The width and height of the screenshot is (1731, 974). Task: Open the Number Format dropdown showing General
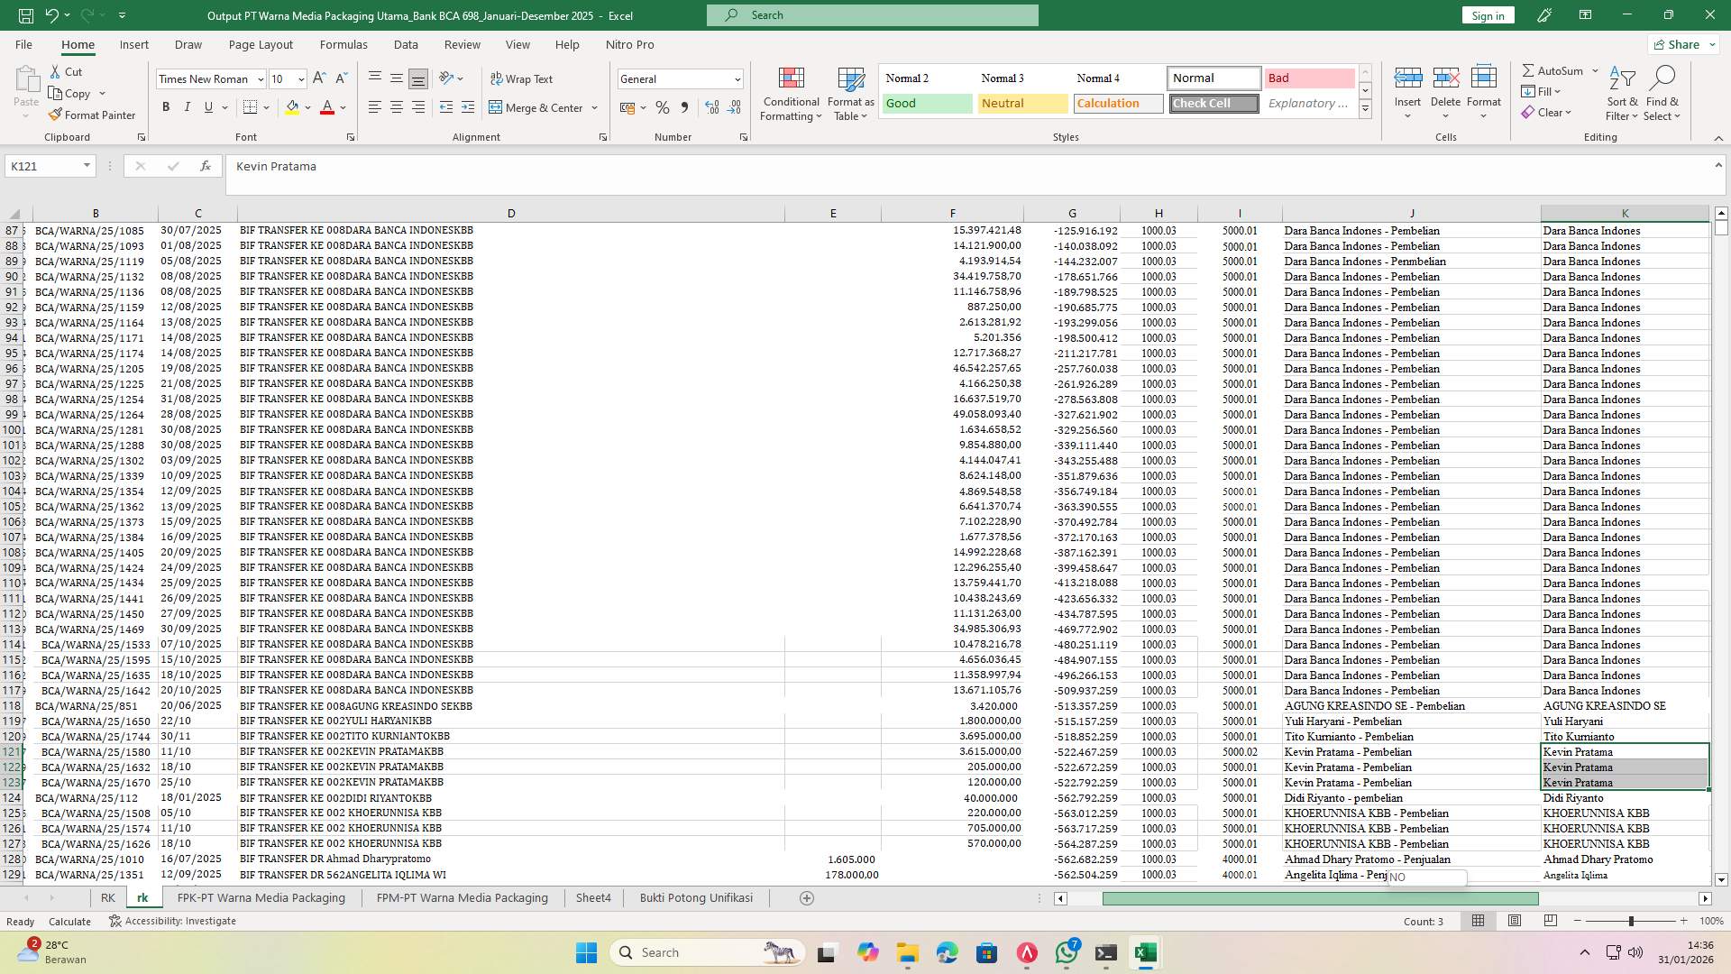point(680,78)
